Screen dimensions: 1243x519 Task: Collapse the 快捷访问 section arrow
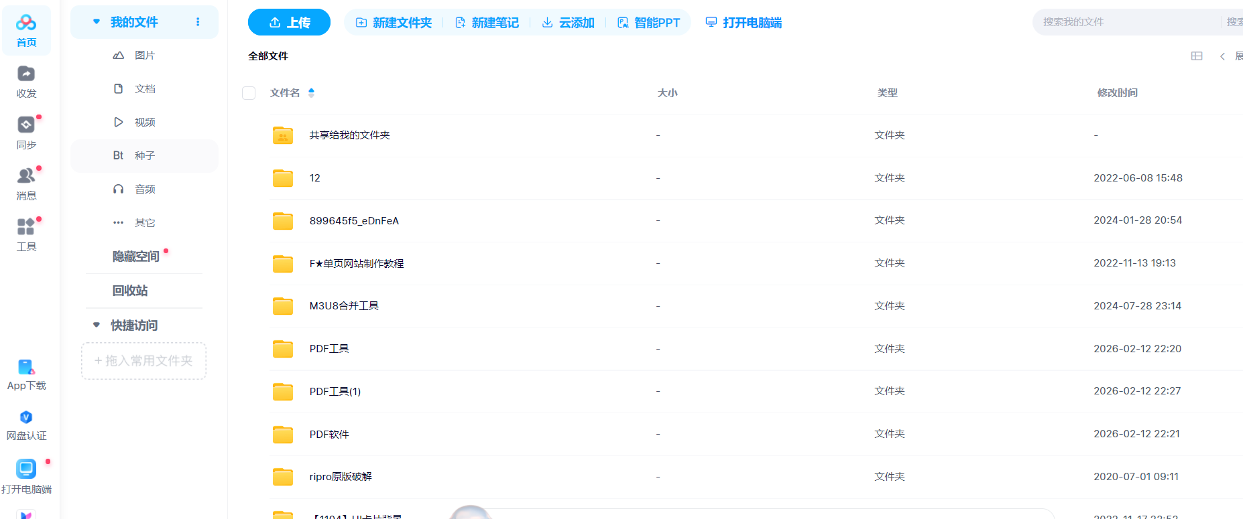point(97,325)
